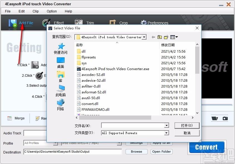235x164 pixels.
Task: Click the Settings button
Action: [x=136, y=143]
